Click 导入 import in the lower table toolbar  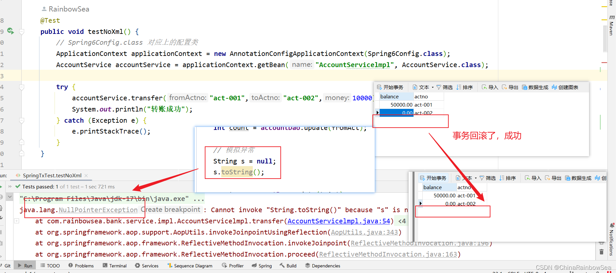click(533, 178)
